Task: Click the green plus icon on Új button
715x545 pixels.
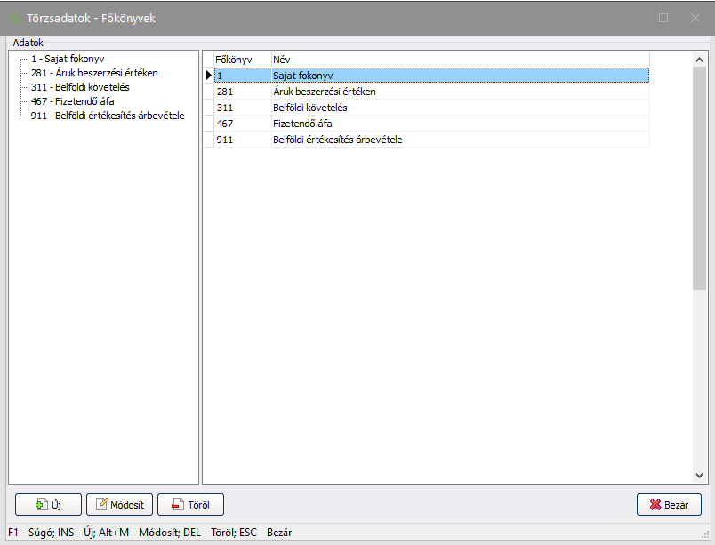Action: (40, 505)
